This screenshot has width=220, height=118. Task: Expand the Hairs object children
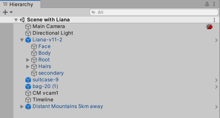28,67
